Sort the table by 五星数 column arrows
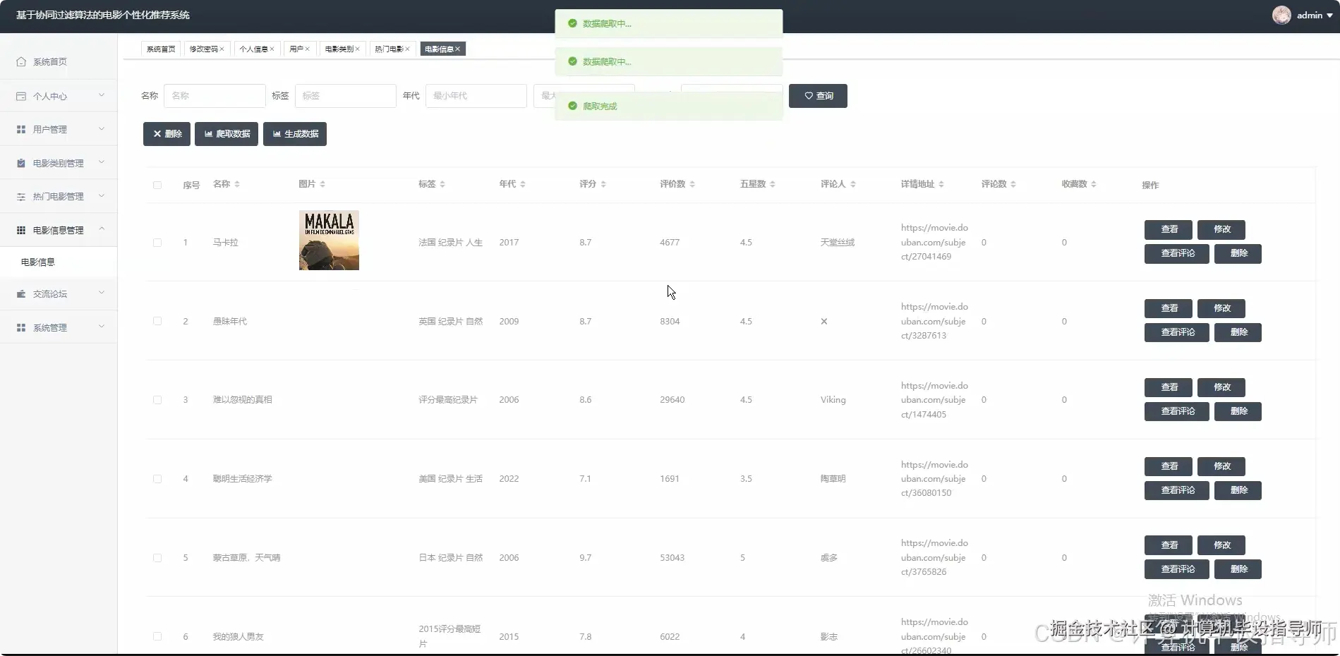The height and width of the screenshot is (656, 1340). 773,184
